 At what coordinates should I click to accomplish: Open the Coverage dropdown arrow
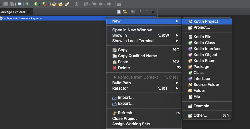48,4
